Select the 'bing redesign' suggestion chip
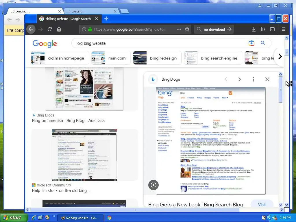Viewport: 296px width, 222px height. point(157,58)
